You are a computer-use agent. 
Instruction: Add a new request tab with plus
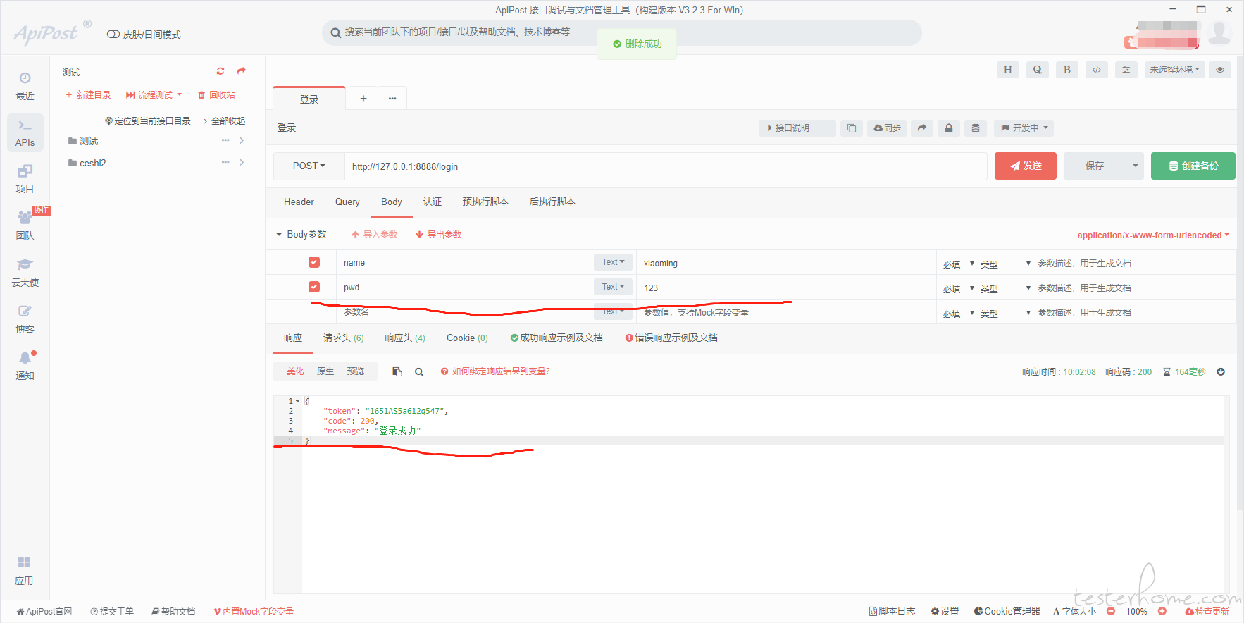click(363, 99)
